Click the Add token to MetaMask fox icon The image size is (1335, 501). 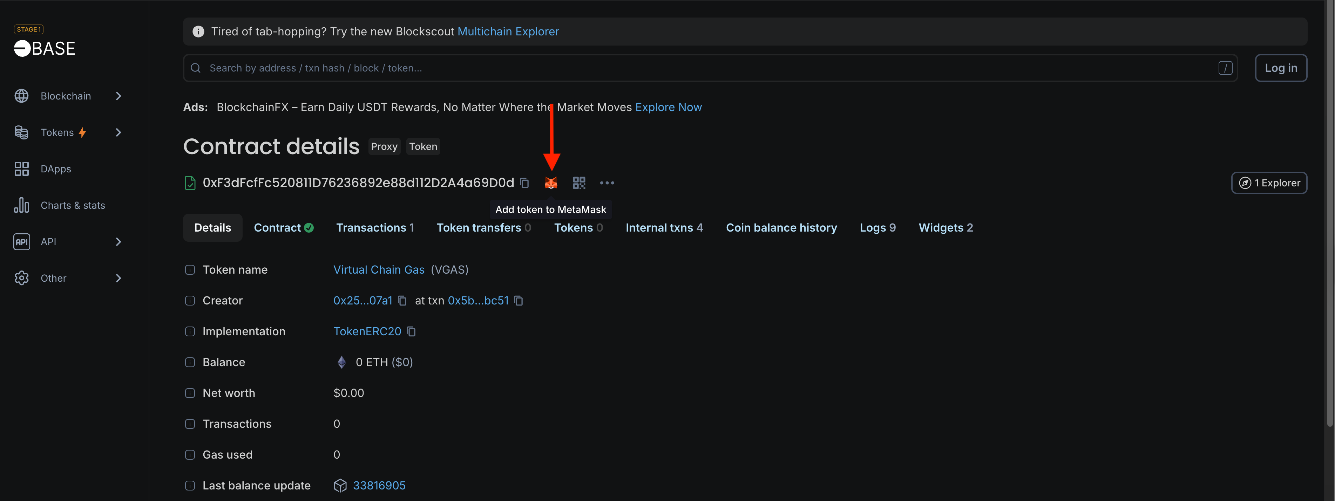[551, 183]
